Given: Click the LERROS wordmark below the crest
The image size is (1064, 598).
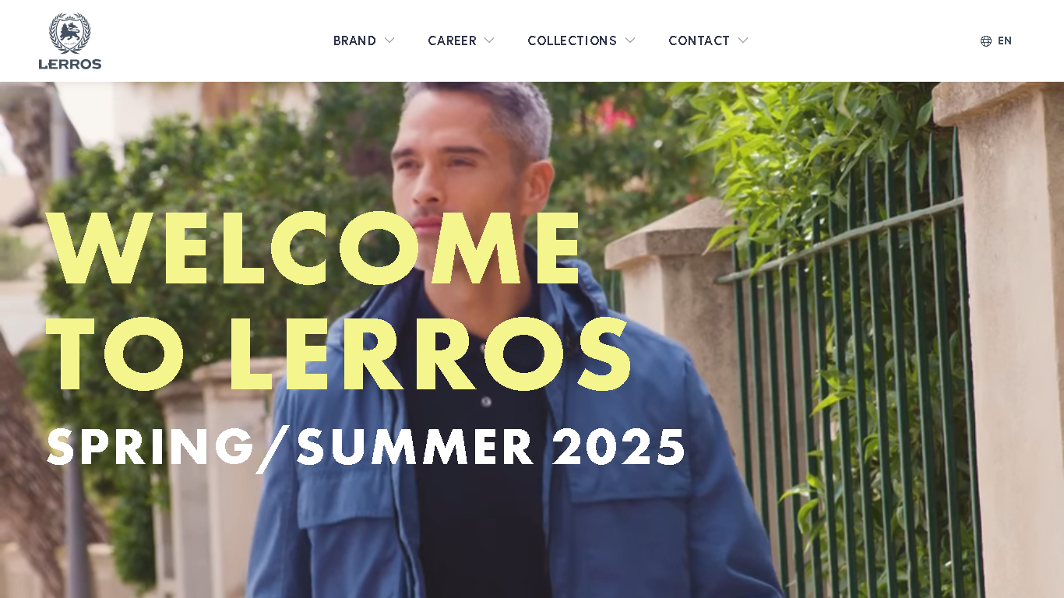Looking at the screenshot, I should pyautogui.click(x=70, y=64).
